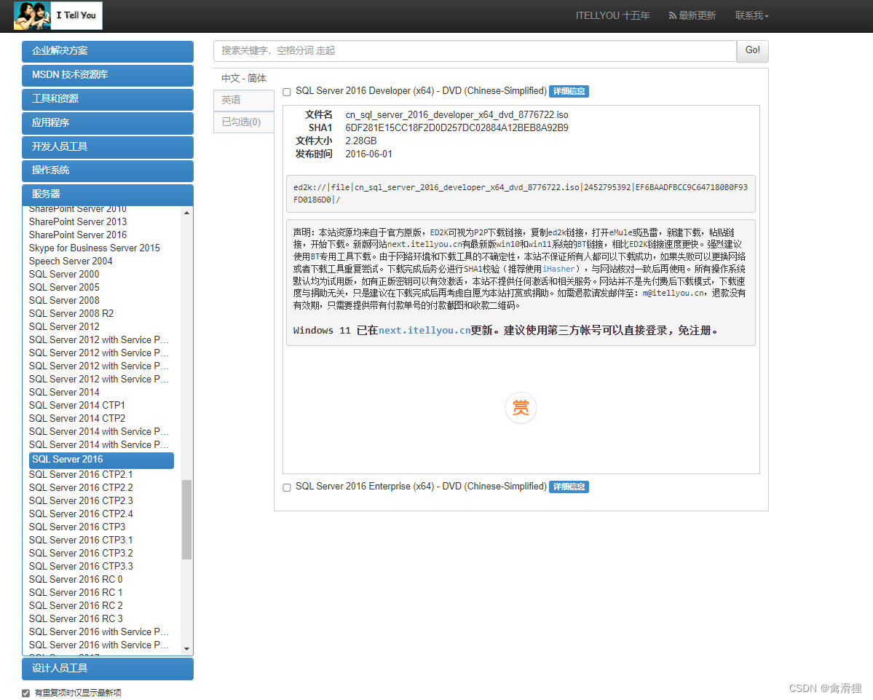Click the I Tell You logo image
873x700 pixels.
[x=58, y=15]
